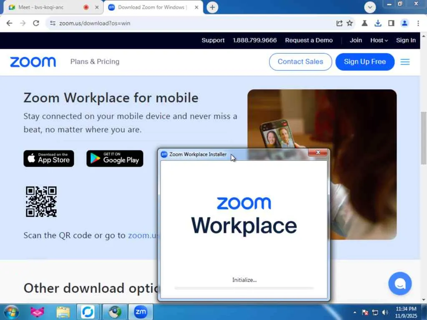
Task: Click the scrollbar down arrow
Action: 424,300
